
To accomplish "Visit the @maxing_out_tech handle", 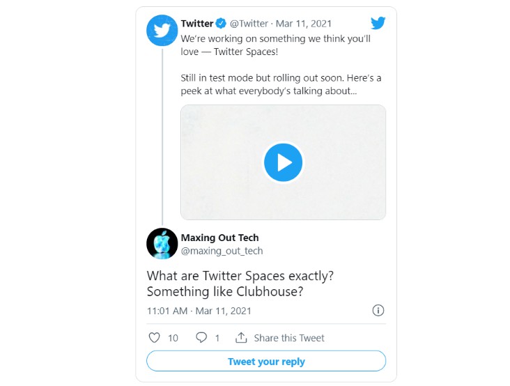I will tap(222, 251).
